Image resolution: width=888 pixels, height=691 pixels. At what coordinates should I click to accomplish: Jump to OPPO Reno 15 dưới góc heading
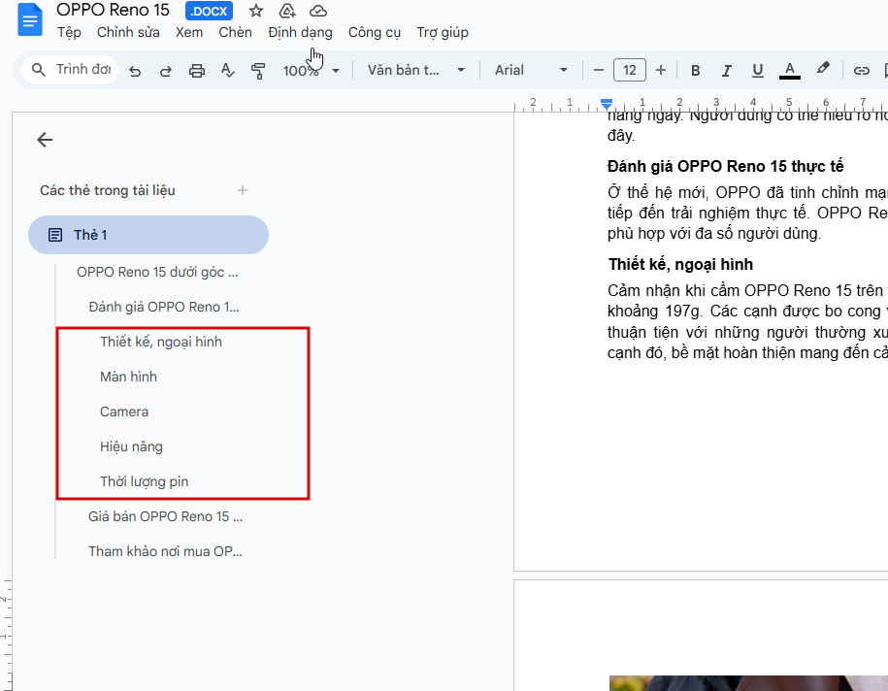(x=157, y=272)
